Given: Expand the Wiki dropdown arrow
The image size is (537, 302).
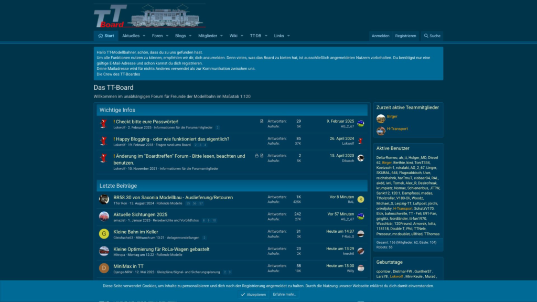Looking at the screenshot, I should tap(242, 36).
